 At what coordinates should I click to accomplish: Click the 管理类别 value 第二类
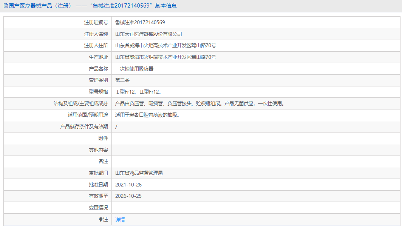click(x=122, y=80)
